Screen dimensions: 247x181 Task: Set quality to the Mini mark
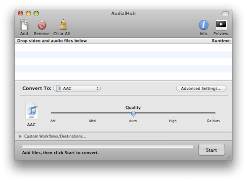click(x=93, y=117)
